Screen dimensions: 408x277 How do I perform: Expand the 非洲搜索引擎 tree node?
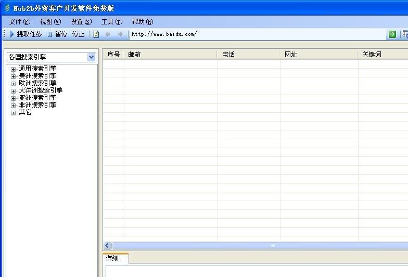(14, 105)
